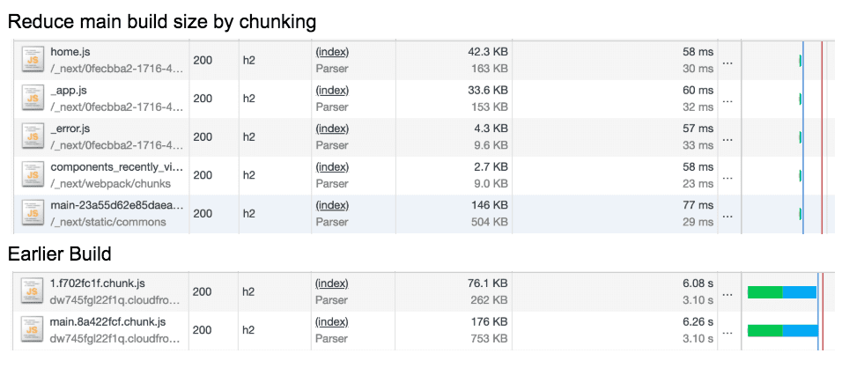The image size is (842, 368).
Task: Open the (index) initiator for 1.f702fc1f.chunk.js
Action: click(x=331, y=283)
